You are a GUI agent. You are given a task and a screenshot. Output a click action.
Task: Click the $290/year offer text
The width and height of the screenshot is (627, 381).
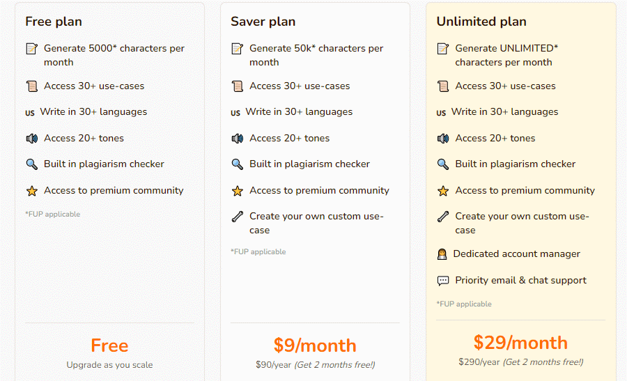[x=520, y=362]
